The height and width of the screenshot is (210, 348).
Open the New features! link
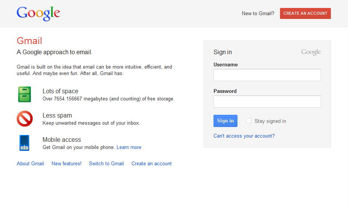pos(66,163)
